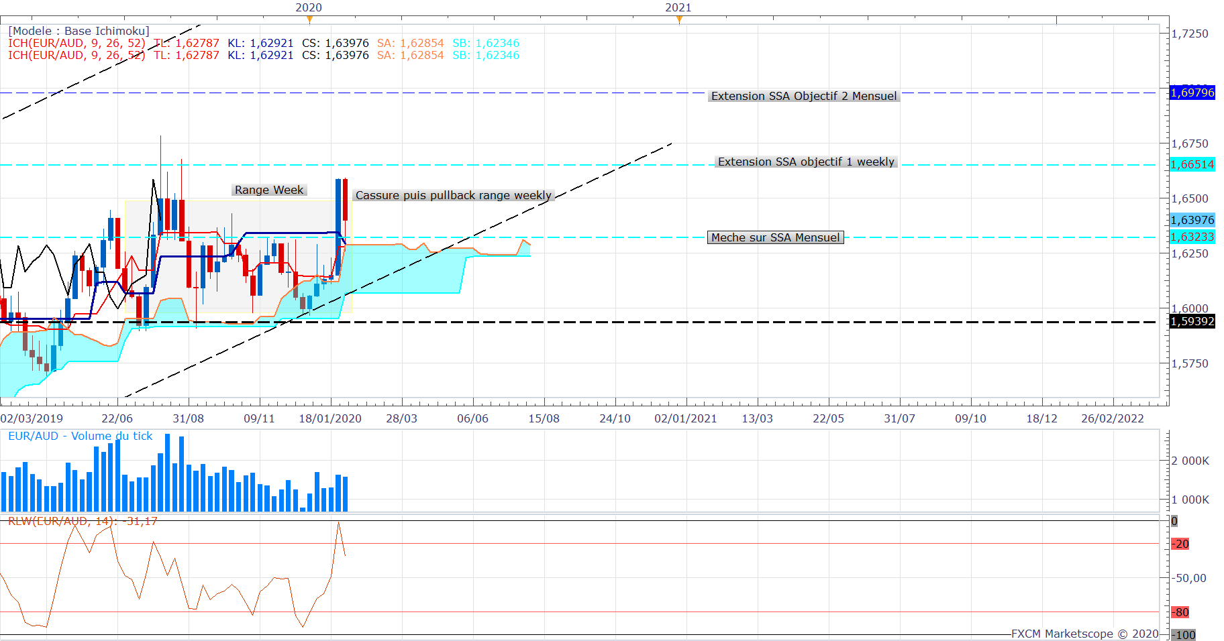Click the 1 000K volume axis value
Viewport: 1224px width, 641px height.
tap(1190, 500)
